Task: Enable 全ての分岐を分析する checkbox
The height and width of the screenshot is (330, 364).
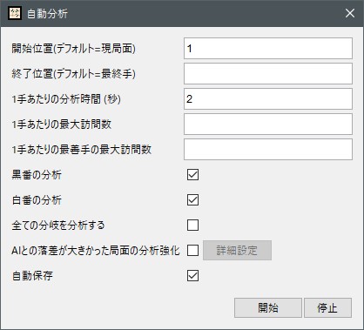Action: 193,226
